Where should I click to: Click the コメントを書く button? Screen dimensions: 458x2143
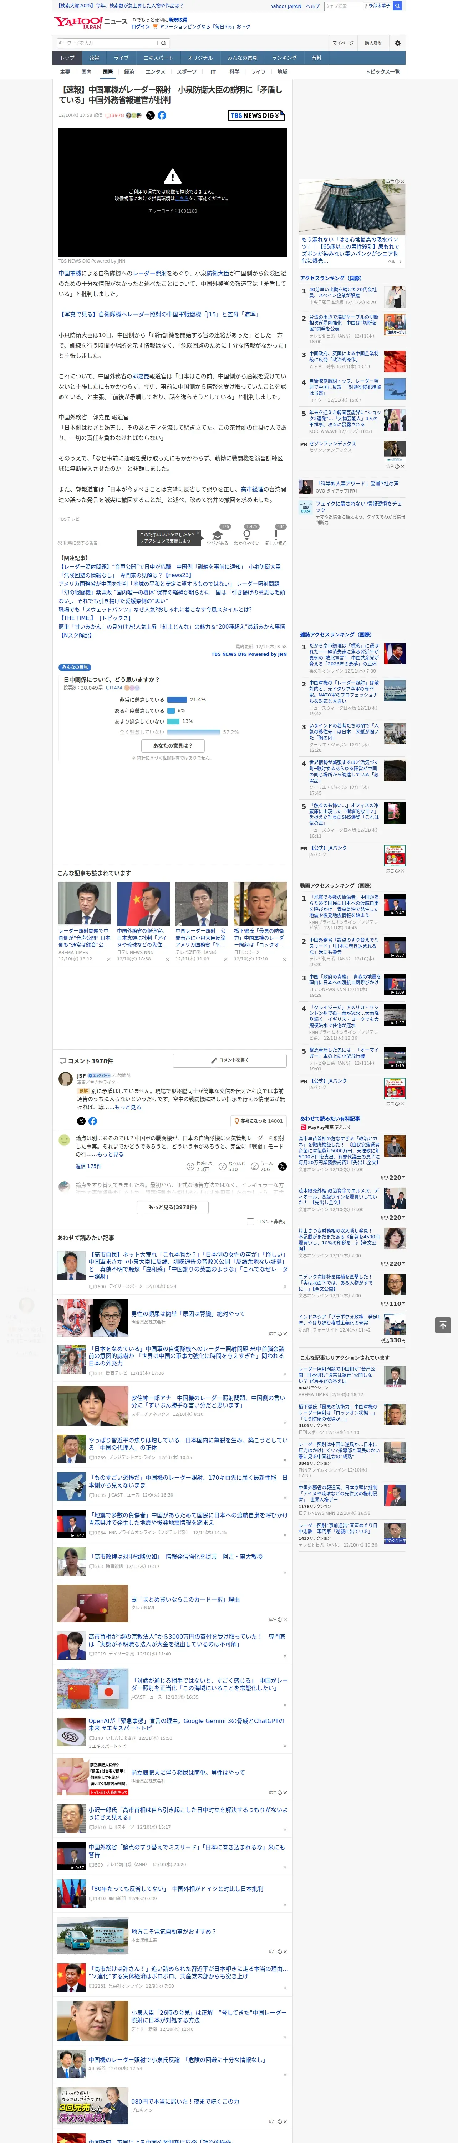click(x=229, y=1061)
